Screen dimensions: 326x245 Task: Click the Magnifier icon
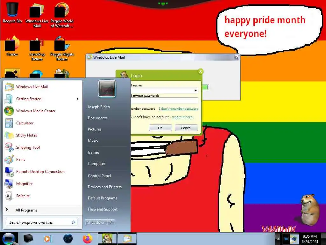click(x=9, y=183)
